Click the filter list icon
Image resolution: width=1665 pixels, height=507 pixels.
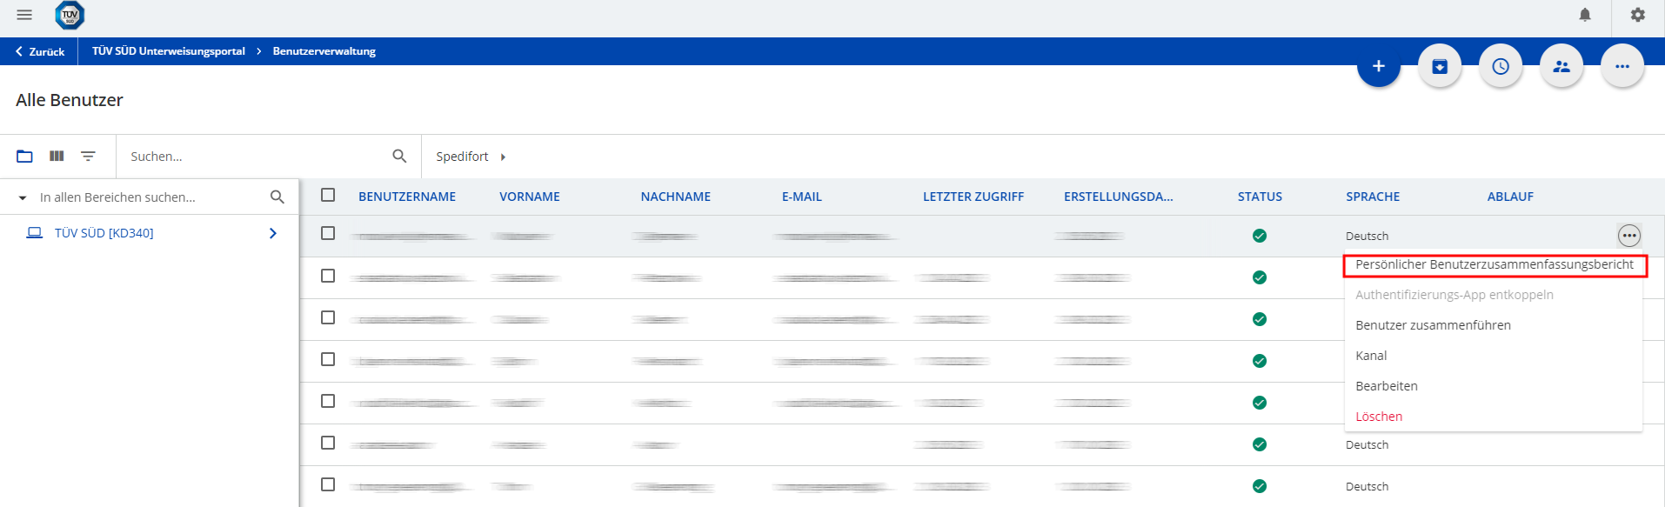88,157
